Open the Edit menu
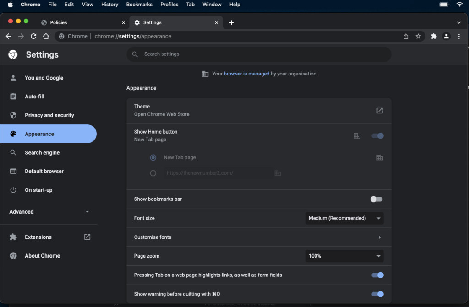 (69, 5)
